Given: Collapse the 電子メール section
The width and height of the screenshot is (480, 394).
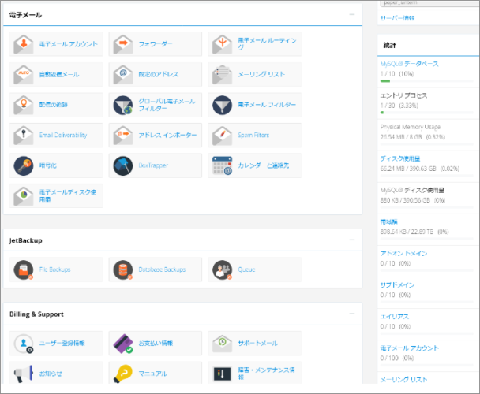Looking at the screenshot, I should [x=352, y=15].
